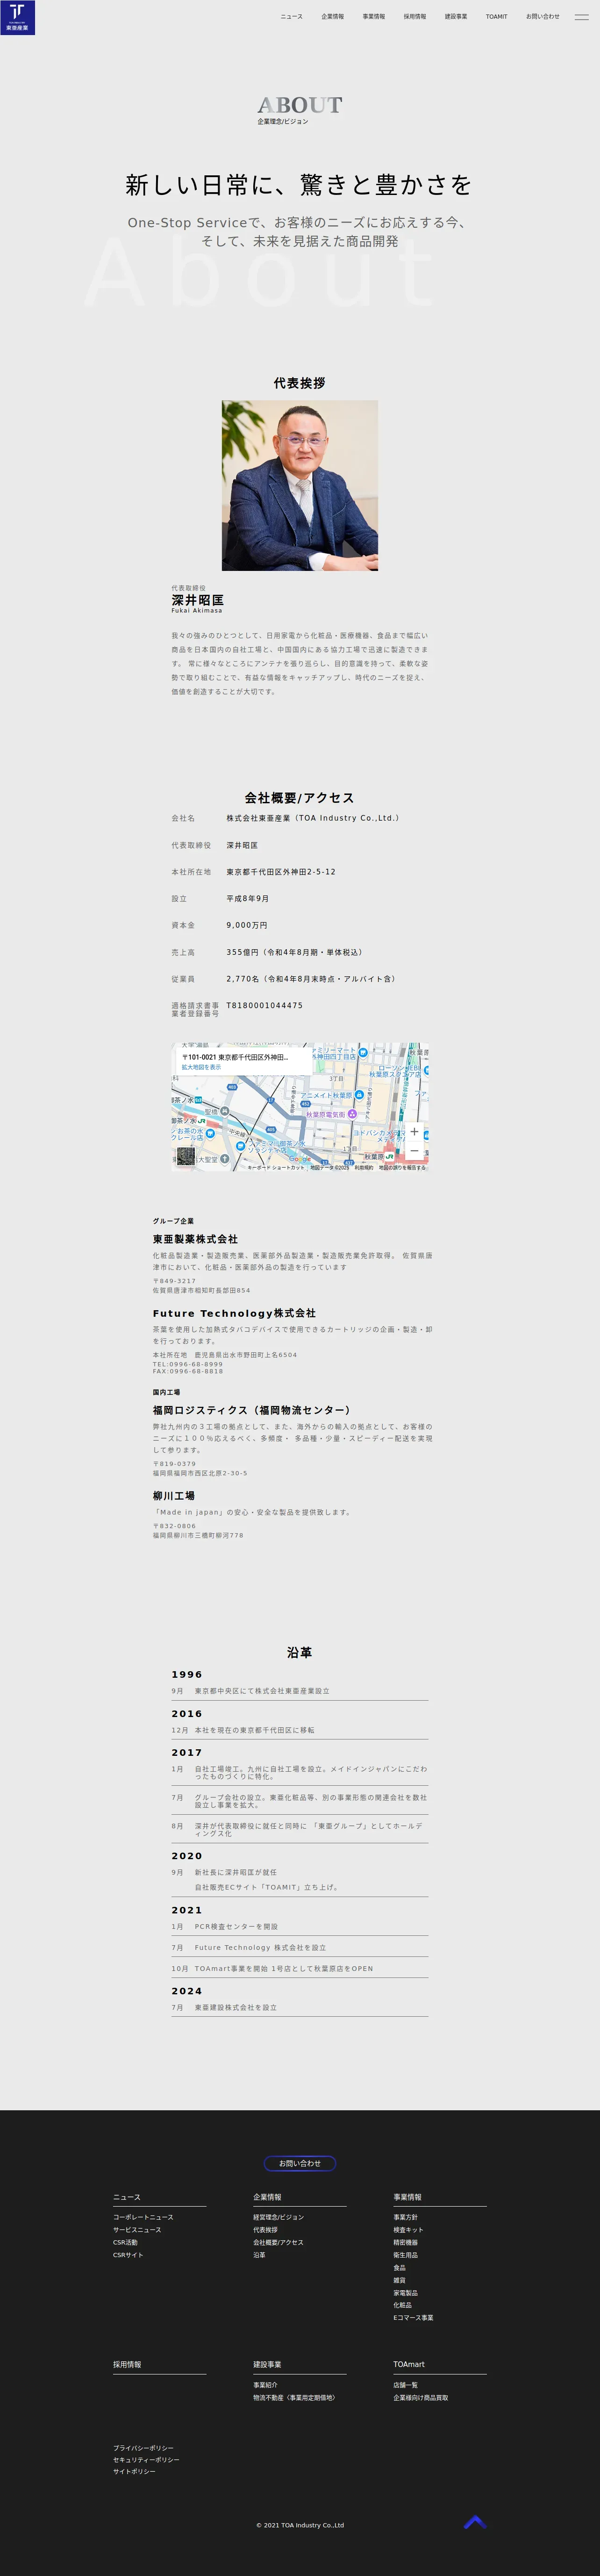This screenshot has height=2576, width=600.
Task: Open the footer Eコマース事業 link
Action: [x=413, y=2318]
